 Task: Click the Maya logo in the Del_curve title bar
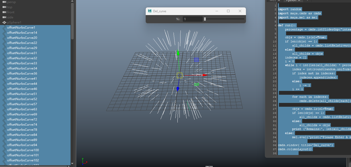coord(150,11)
